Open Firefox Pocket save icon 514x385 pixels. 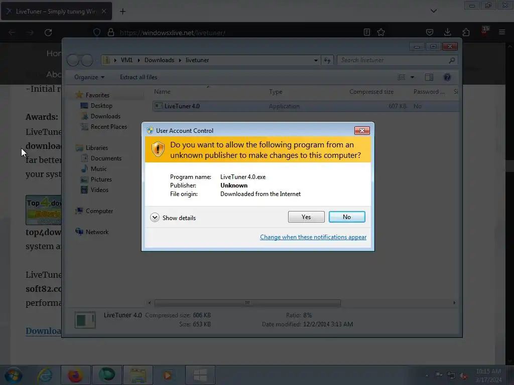click(430, 32)
